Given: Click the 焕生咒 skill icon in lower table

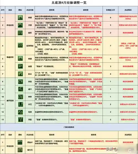Looking at the screenshot, I should [20, 150].
